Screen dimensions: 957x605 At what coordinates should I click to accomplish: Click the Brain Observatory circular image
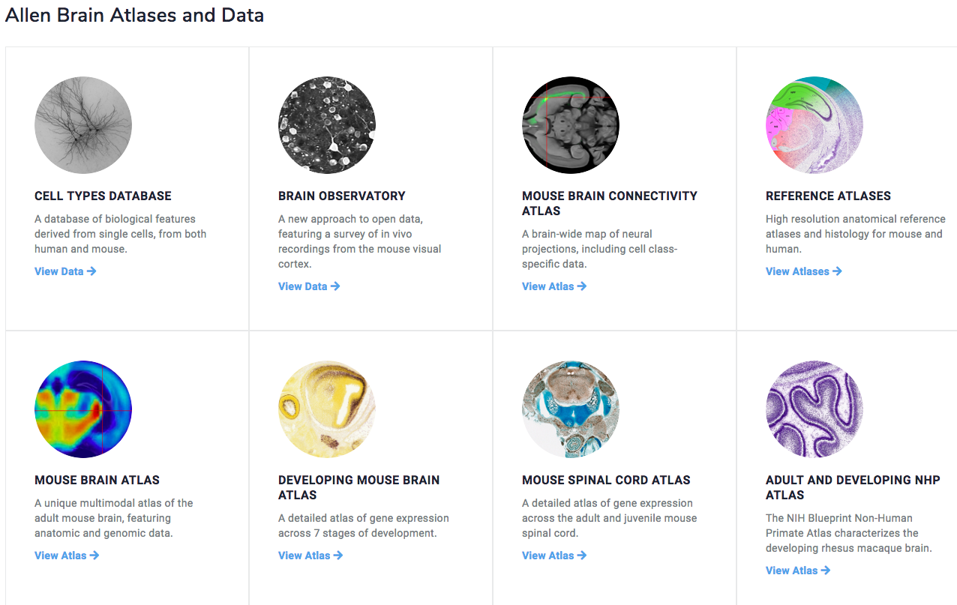coord(327,125)
